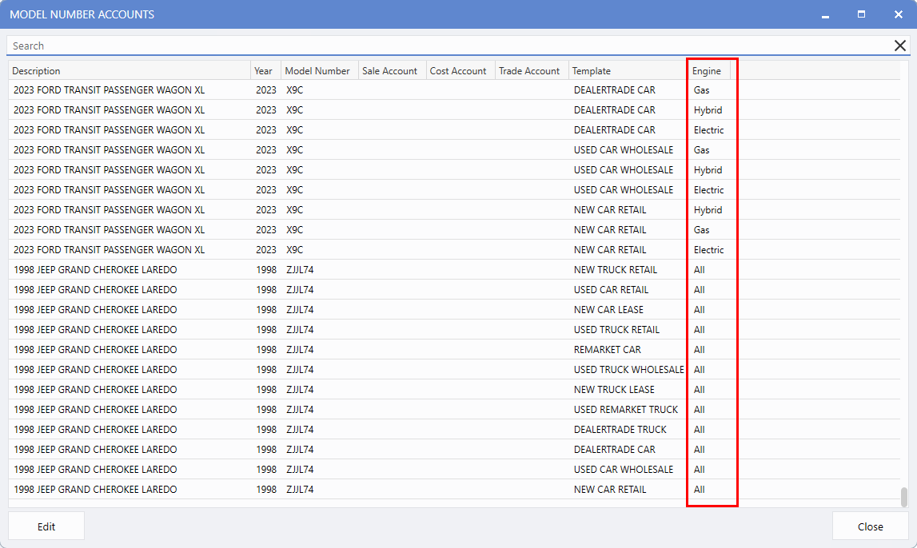Select the REMARKET CAR template cell
The width and height of the screenshot is (917, 548).
607,349
